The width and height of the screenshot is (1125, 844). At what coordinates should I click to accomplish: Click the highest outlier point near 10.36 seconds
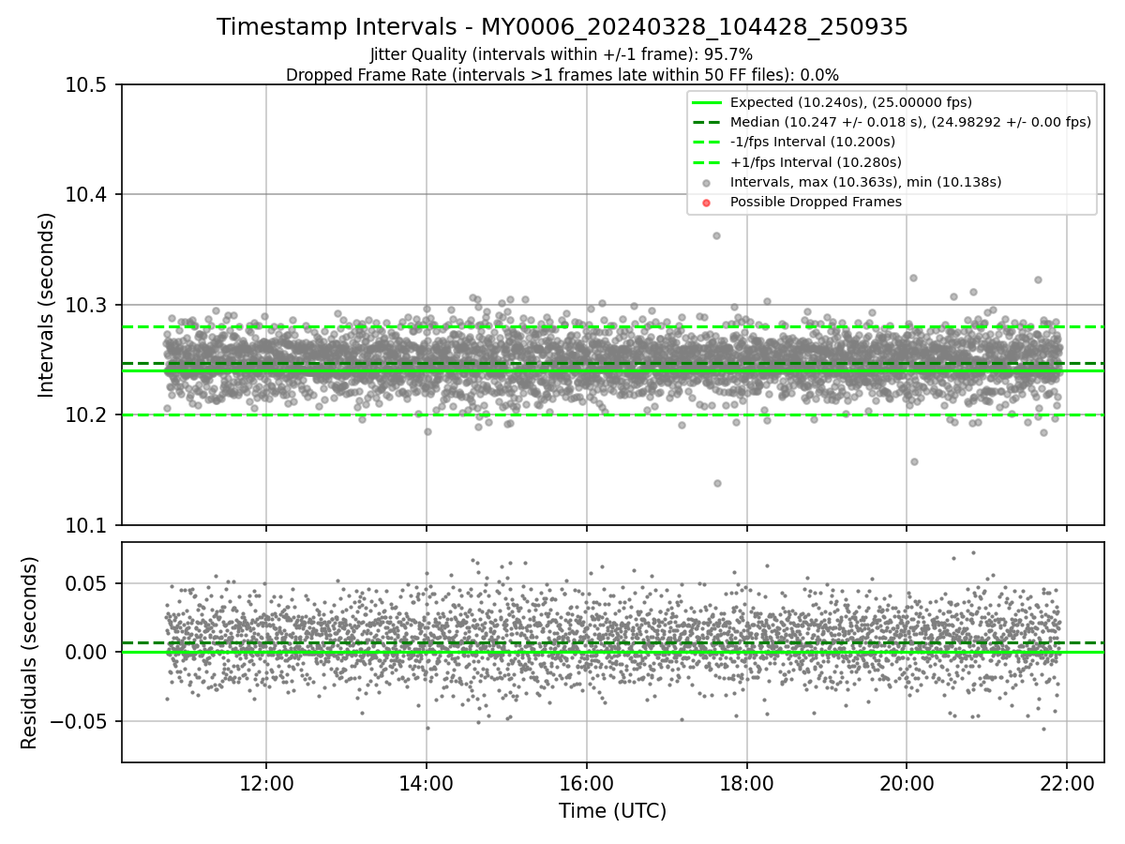(x=716, y=235)
